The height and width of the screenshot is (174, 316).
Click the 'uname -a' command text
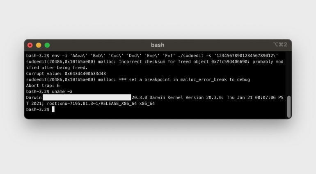pos(62,92)
